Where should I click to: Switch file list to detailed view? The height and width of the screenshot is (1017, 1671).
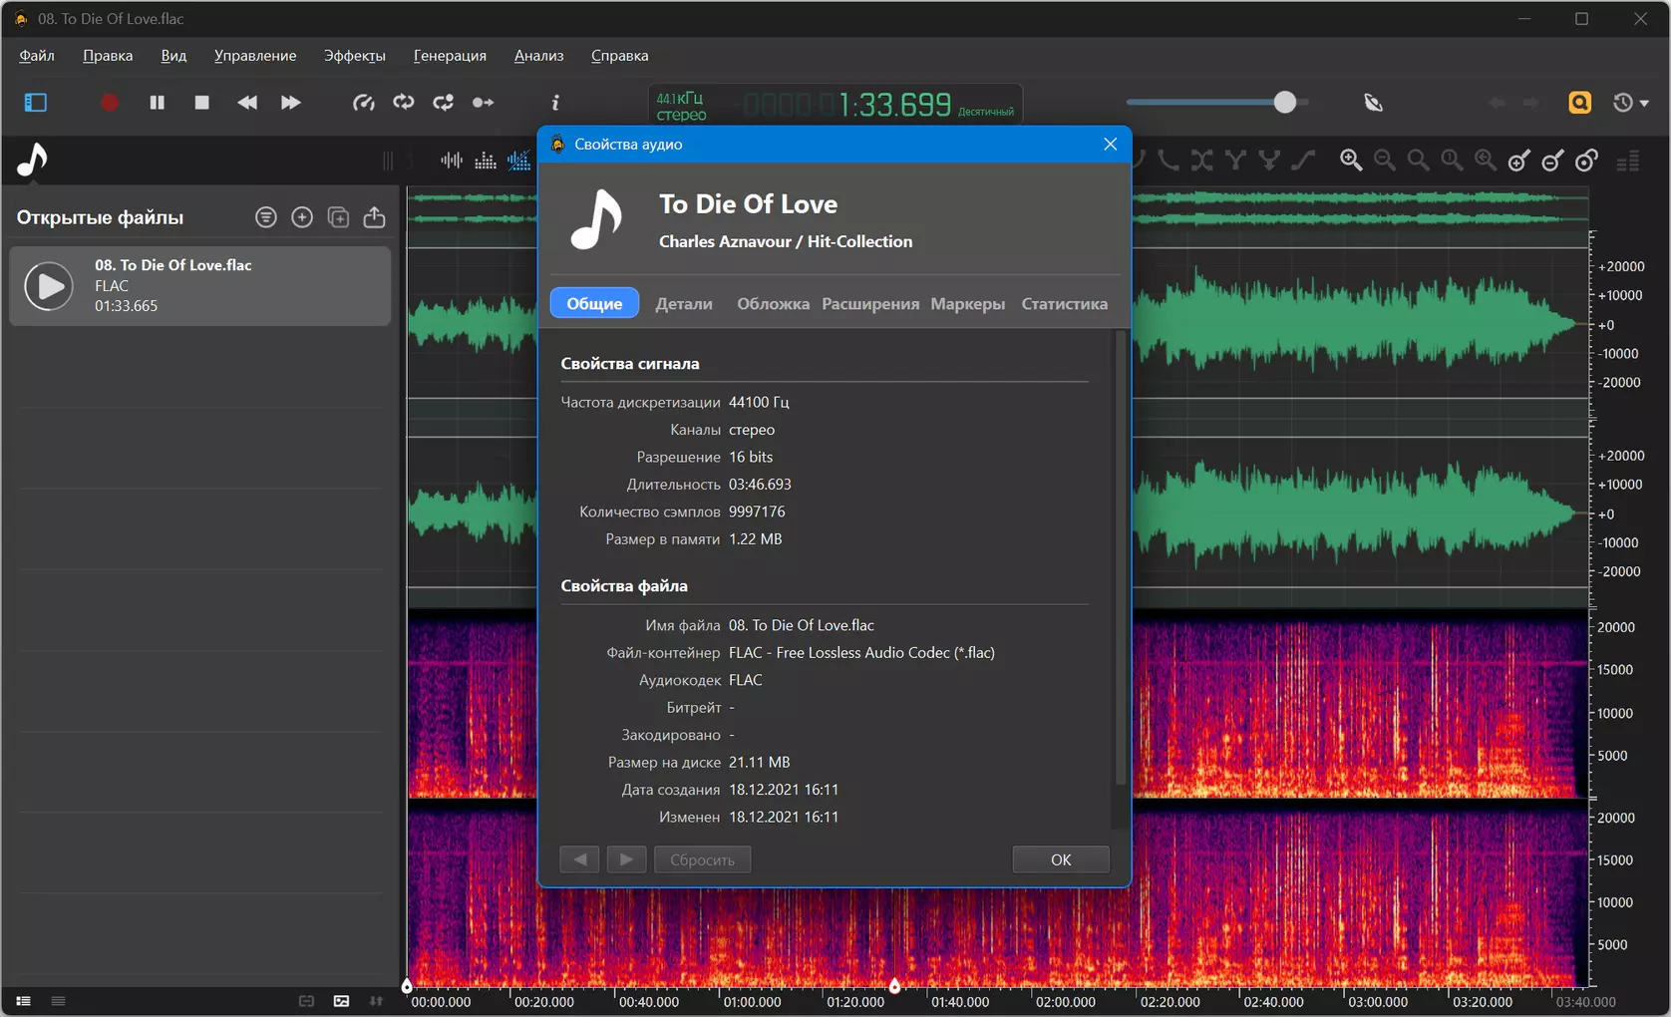coord(23,1001)
